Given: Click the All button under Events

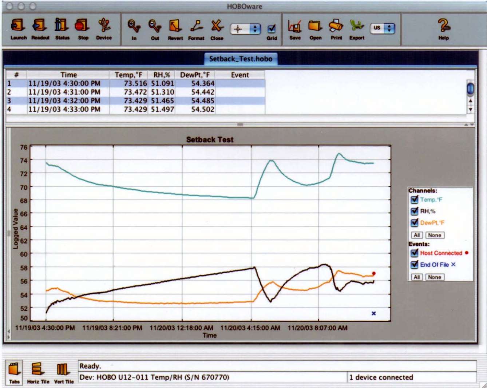Looking at the screenshot, I should [x=417, y=277].
